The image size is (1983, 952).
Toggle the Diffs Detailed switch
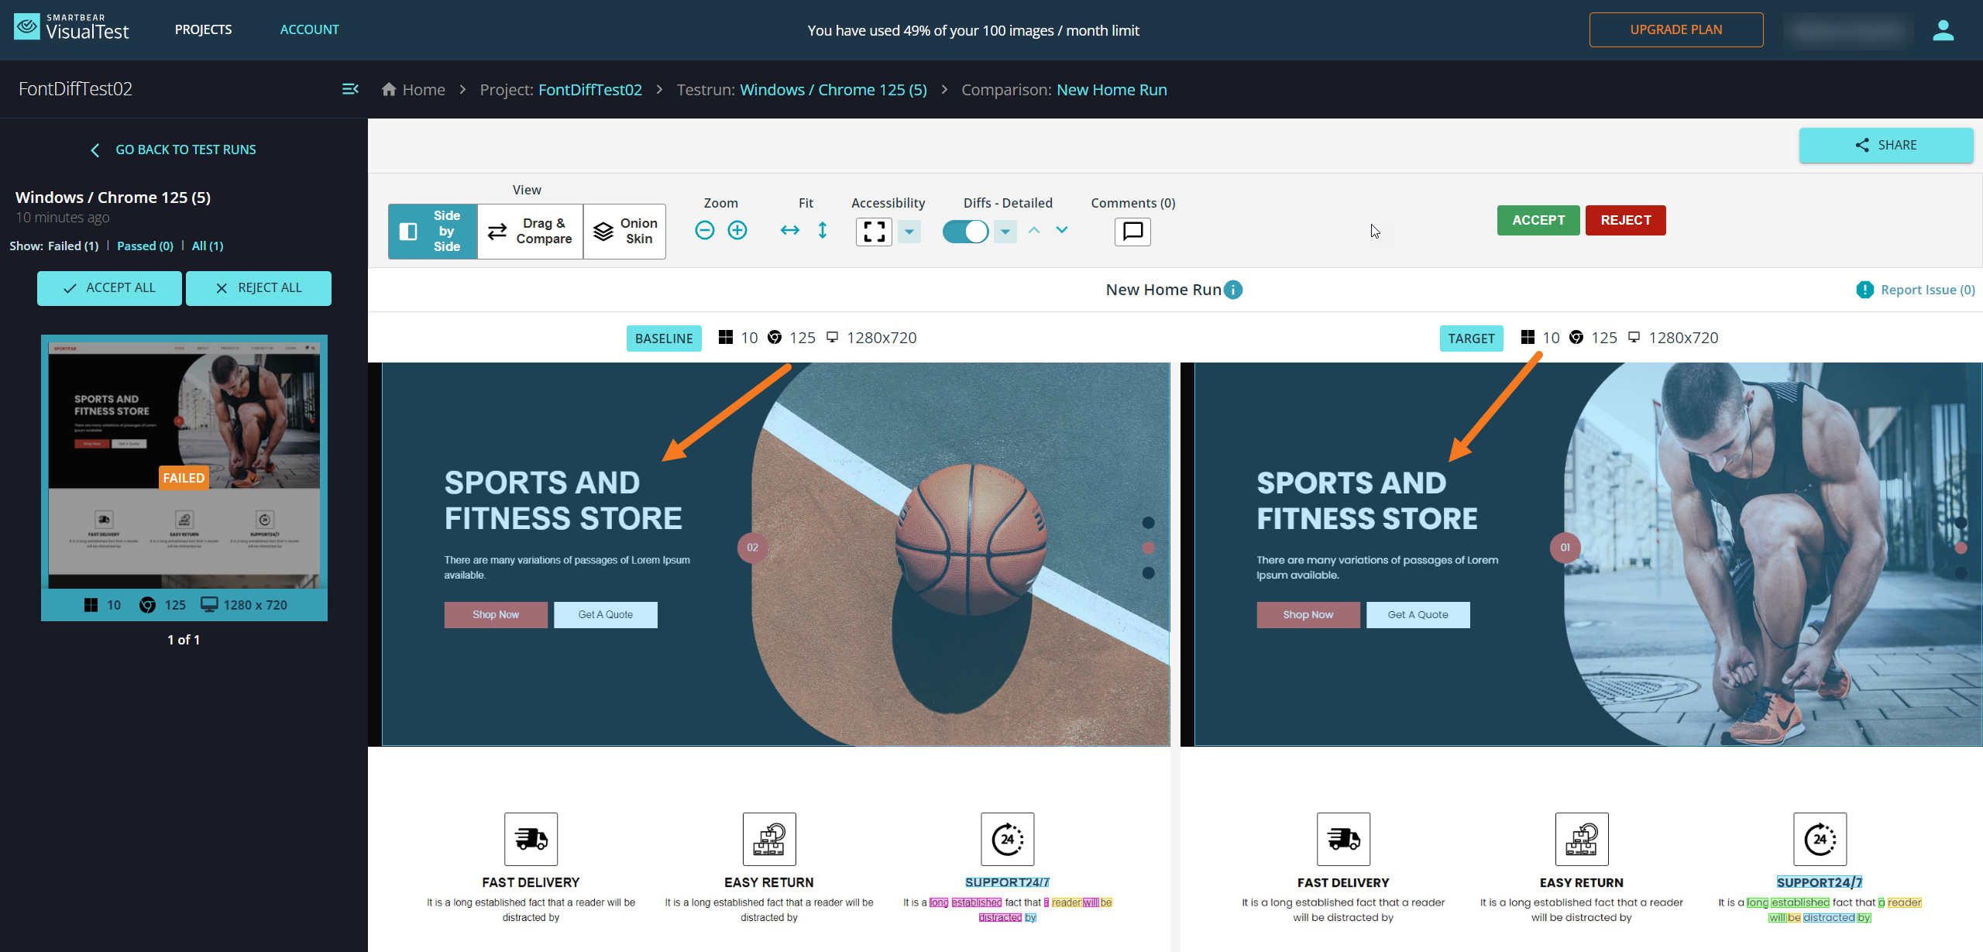(x=965, y=231)
